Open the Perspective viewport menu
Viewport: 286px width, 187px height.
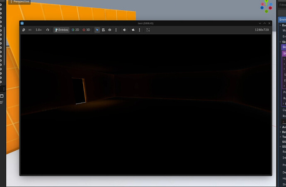[19, 2]
